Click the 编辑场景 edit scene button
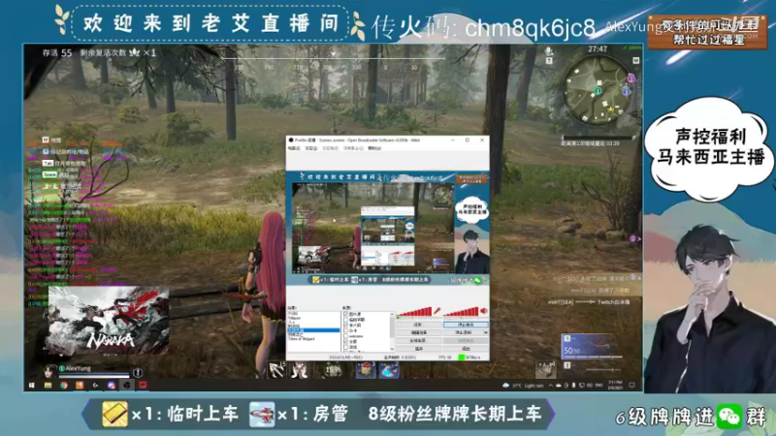Screen dimensions: 776x436 (418, 332)
